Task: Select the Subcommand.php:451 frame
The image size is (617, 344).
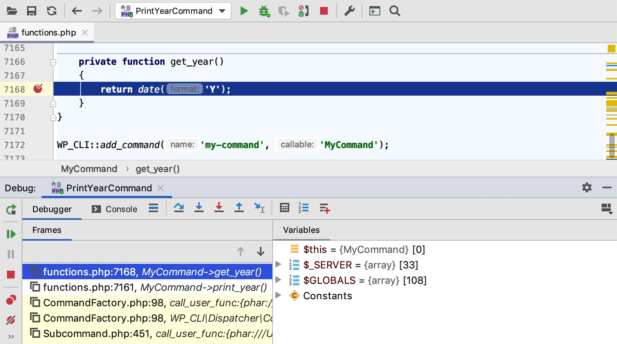Action: pyautogui.click(x=147, y=334)
